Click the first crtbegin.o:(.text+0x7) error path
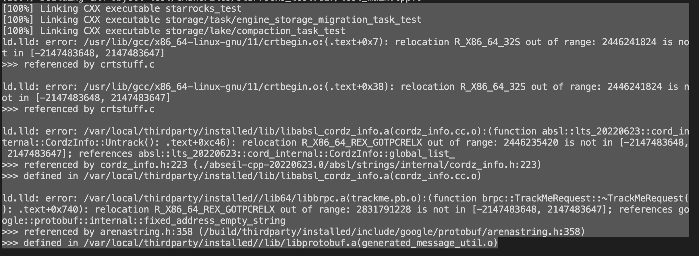Image resolution: width=699 pixels, height=256 pixels. (236, 42)
